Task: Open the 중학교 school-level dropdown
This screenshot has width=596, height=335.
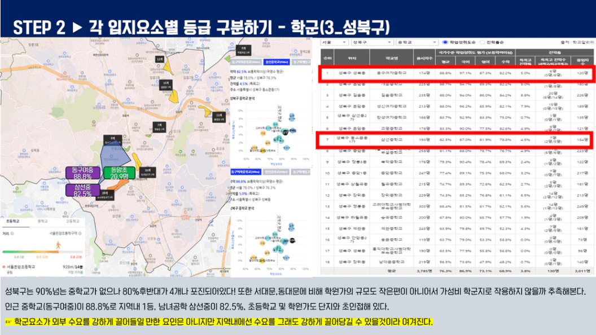Action: pyautogui.click(x=417, y=42)
